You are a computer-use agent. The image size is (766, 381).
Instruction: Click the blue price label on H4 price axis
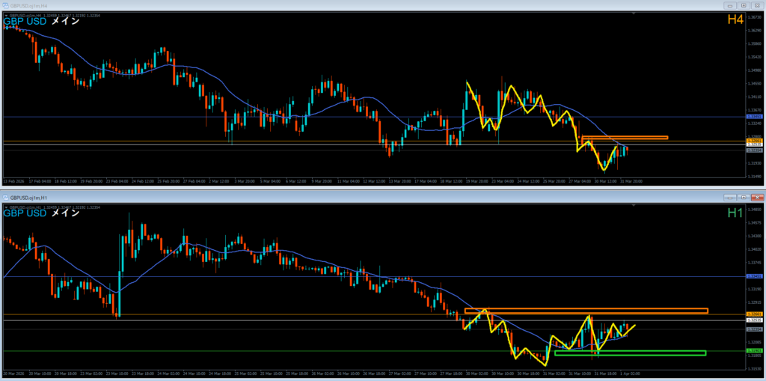pyautogui.click(x=754, y=117)
